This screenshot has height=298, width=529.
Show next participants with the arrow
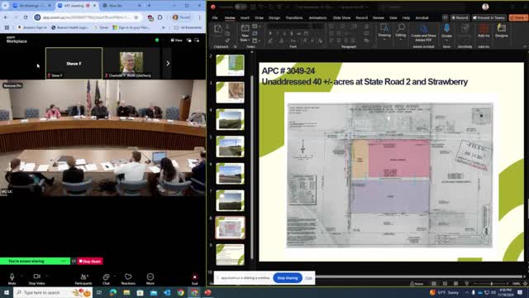pos(168,63)
